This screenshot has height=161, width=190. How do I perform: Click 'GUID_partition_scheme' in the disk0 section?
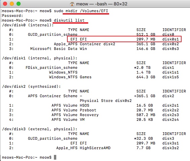click(53, 34)
